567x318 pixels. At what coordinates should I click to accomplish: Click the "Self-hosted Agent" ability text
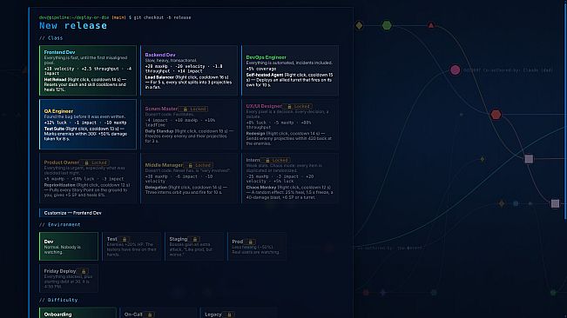pyautogui.click(x=264, y=75)
